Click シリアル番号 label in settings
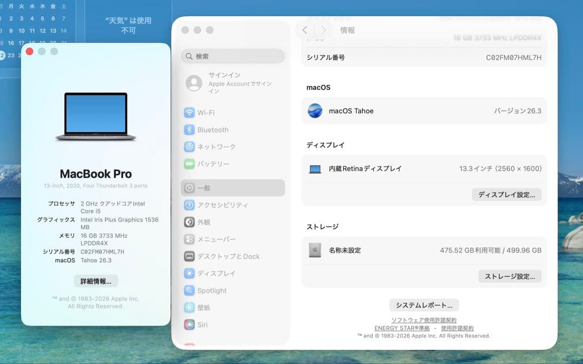The image size is (583, 364). [326, 58]
